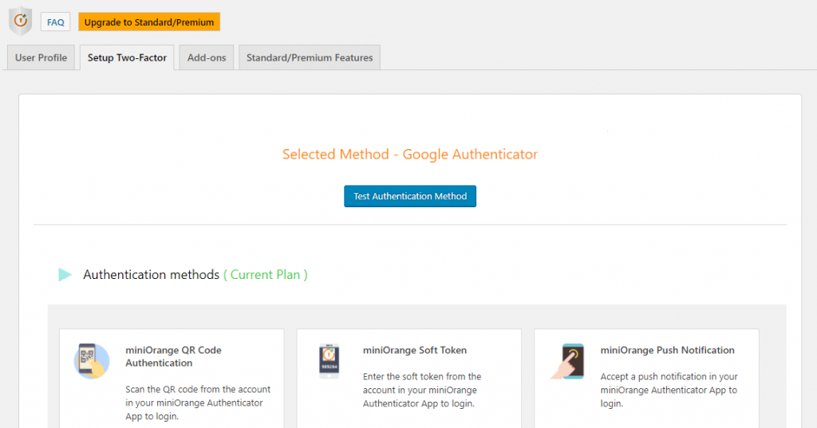
Task: Click the miniOrange shield logo
Action: coord(20,22)
